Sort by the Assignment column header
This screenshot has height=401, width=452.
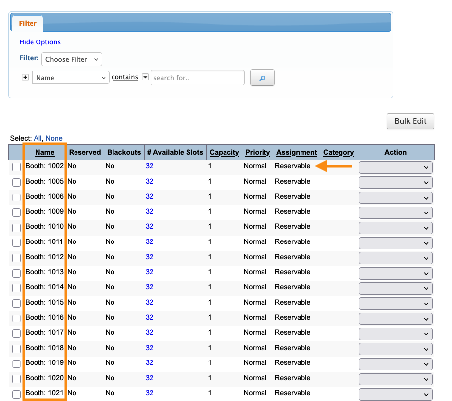[x=297, y=152]
